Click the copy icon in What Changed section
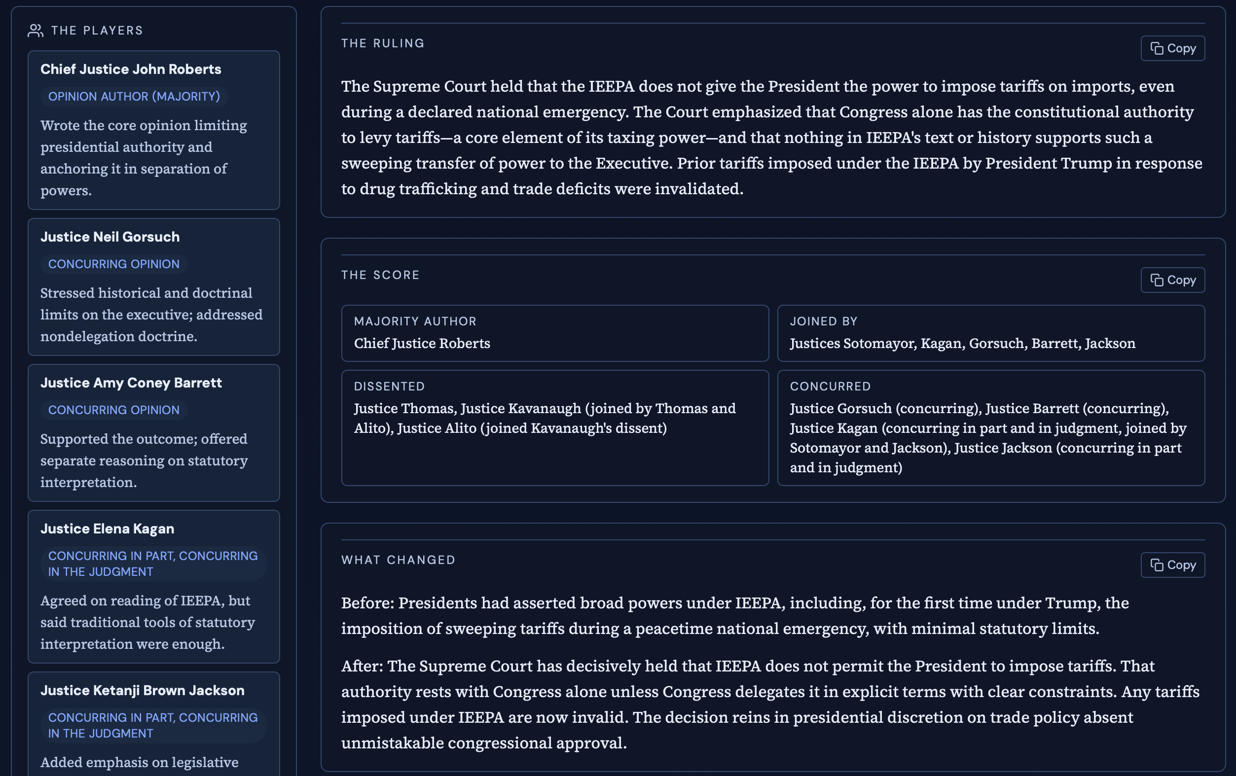 (x=1157, y=565)
